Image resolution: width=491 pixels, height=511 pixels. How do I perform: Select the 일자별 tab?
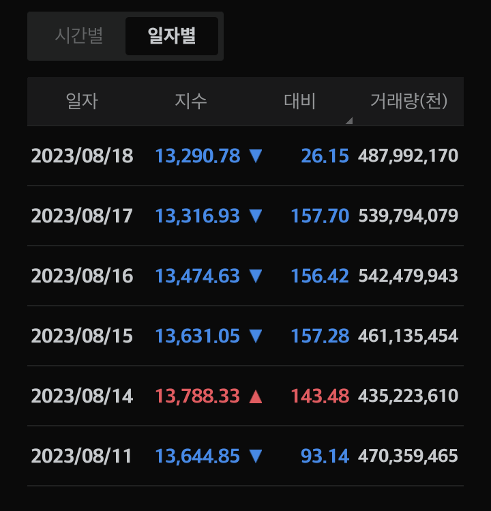point(172,36)
